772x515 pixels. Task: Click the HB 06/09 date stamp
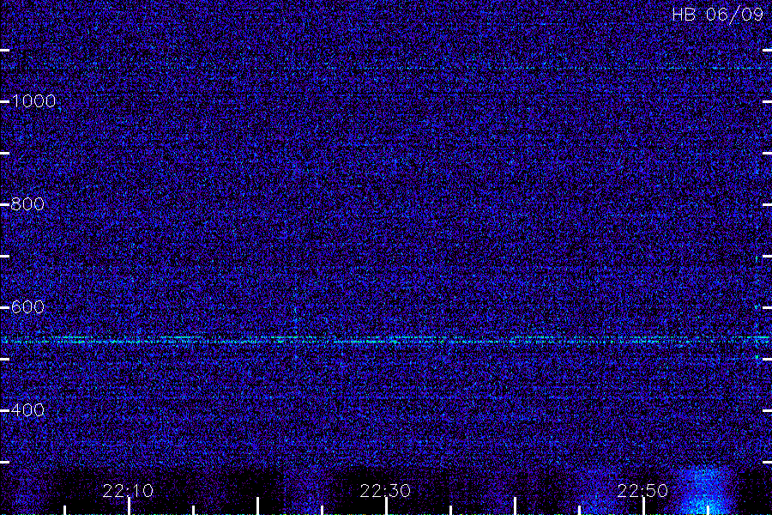[718, 15]
